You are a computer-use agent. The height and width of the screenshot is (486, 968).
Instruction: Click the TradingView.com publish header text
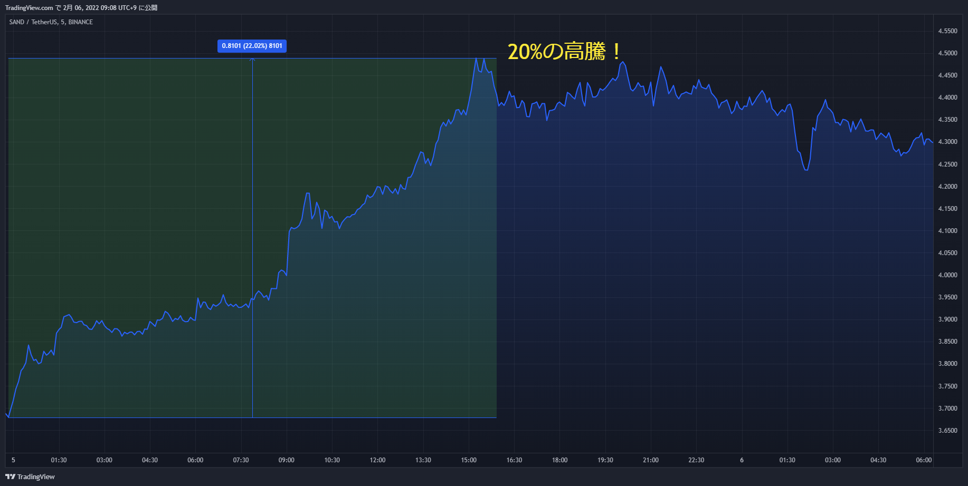click(x=81, y=7)
